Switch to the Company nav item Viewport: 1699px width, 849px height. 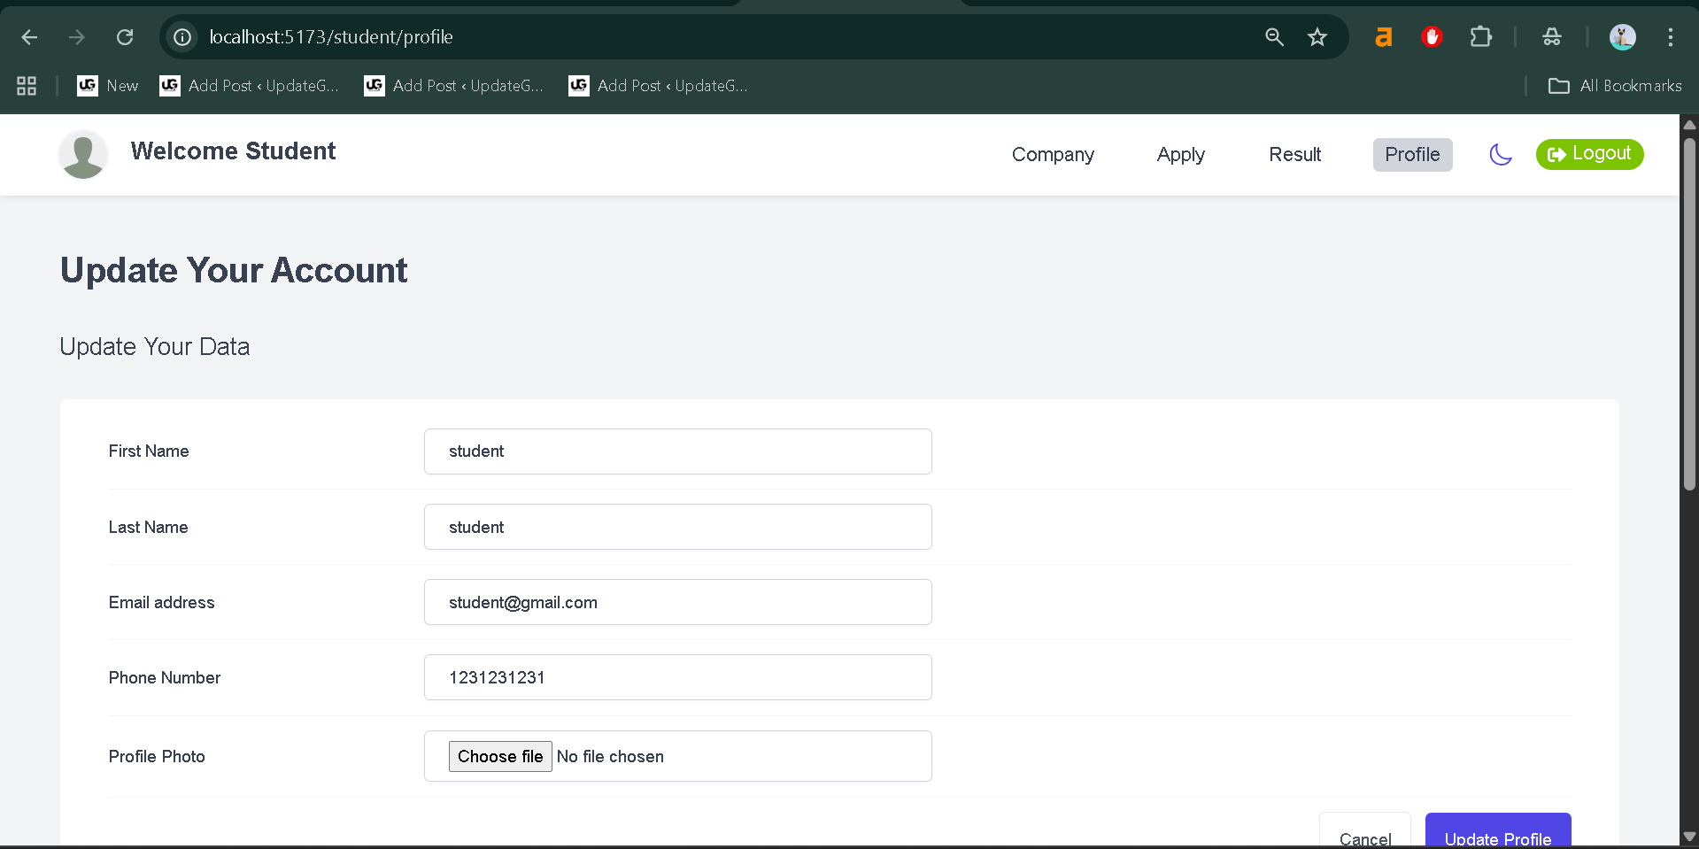[1053, 154]
